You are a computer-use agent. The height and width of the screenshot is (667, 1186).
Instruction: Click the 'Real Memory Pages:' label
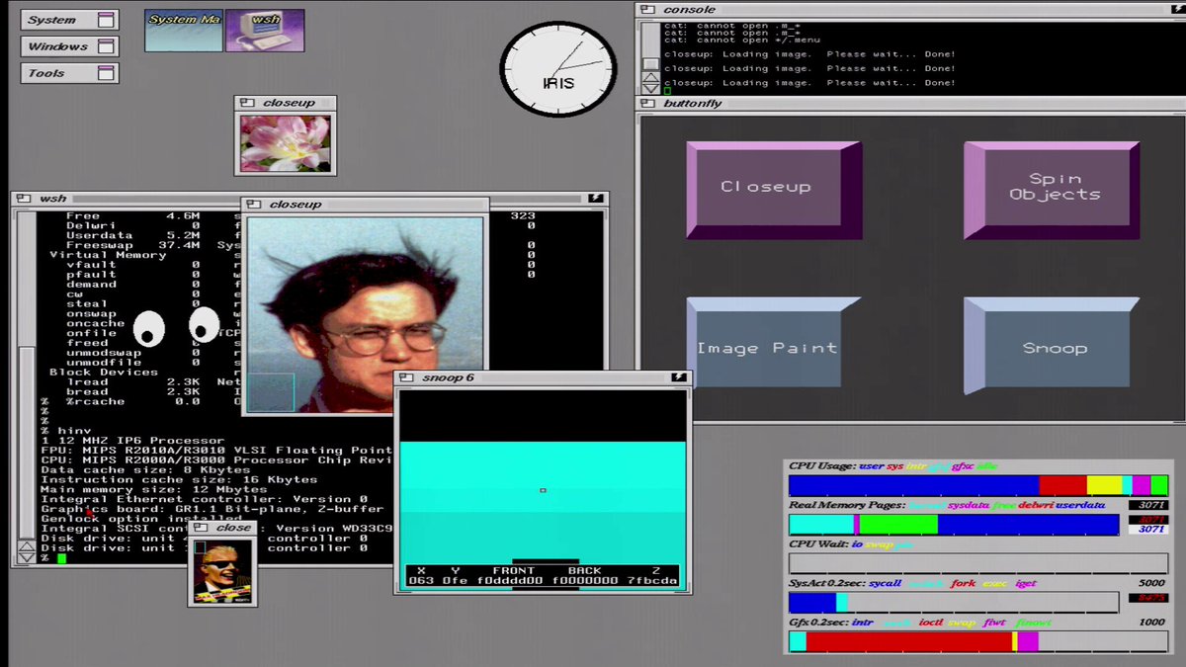pos(847,505)
